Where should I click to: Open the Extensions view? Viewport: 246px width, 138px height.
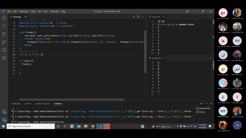[4, 58]
